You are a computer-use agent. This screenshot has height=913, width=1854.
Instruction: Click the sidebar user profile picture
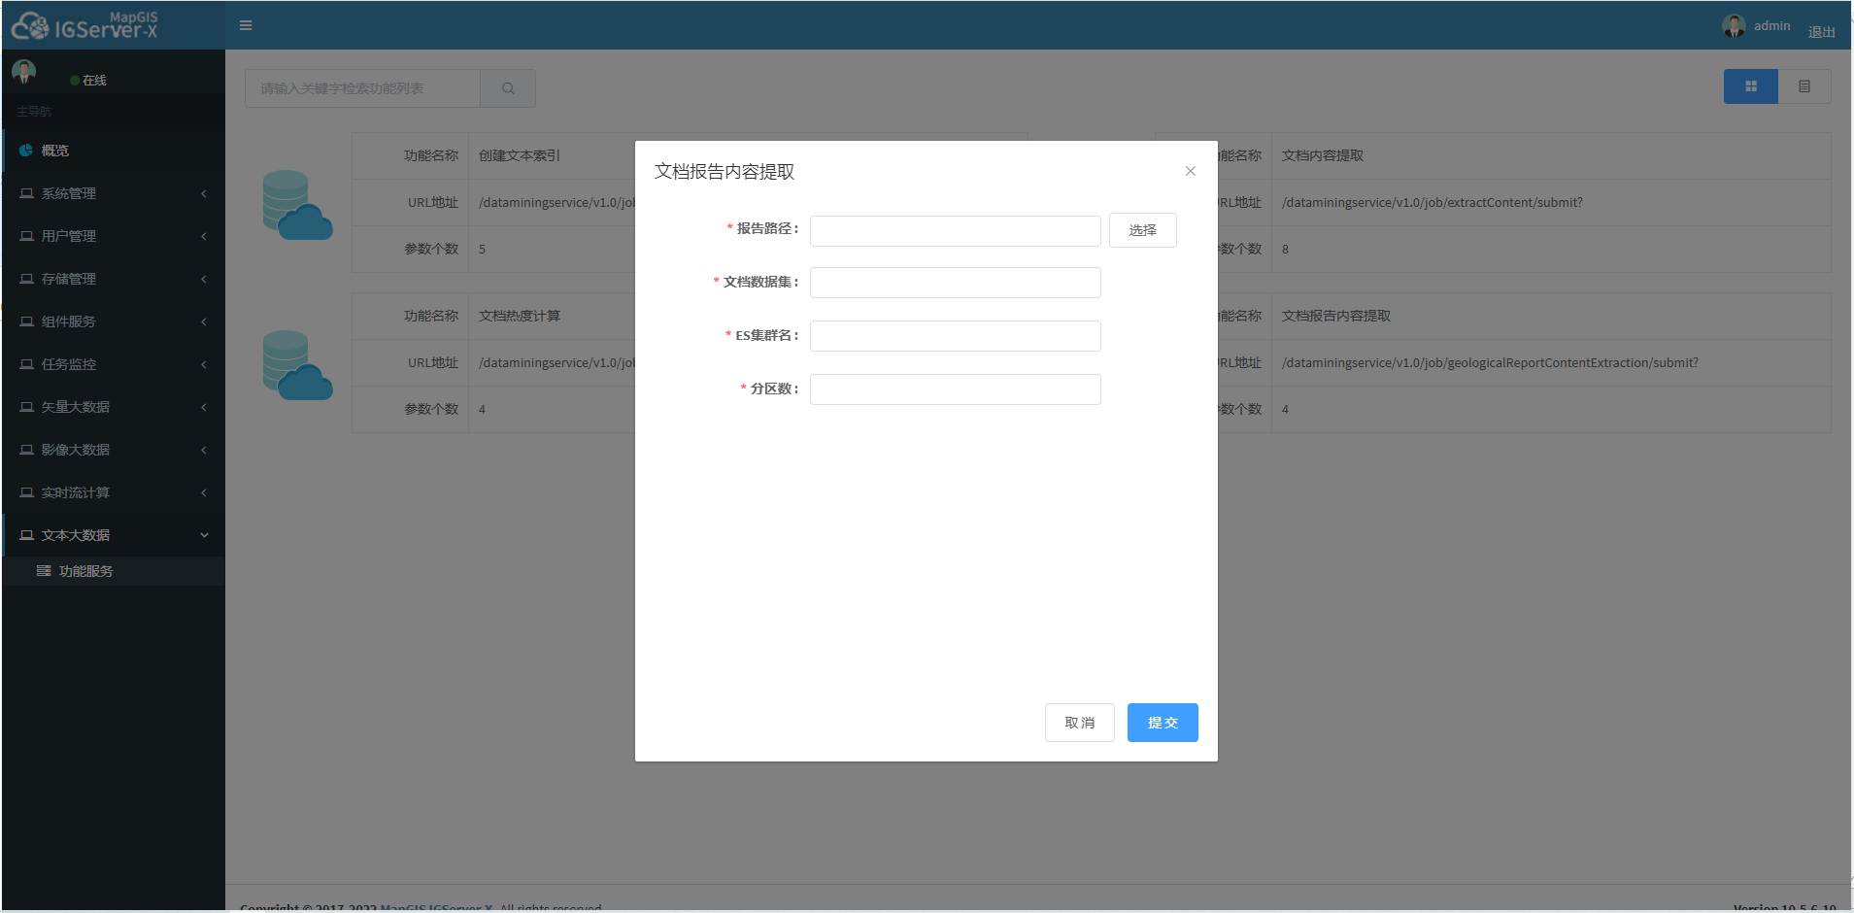click(24, 71)
